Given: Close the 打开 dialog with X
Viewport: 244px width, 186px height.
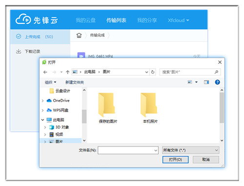Looking at the screenshot, I should [x=220, y=62].
